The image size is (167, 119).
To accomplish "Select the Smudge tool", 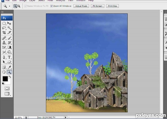I will pos(4,52).
